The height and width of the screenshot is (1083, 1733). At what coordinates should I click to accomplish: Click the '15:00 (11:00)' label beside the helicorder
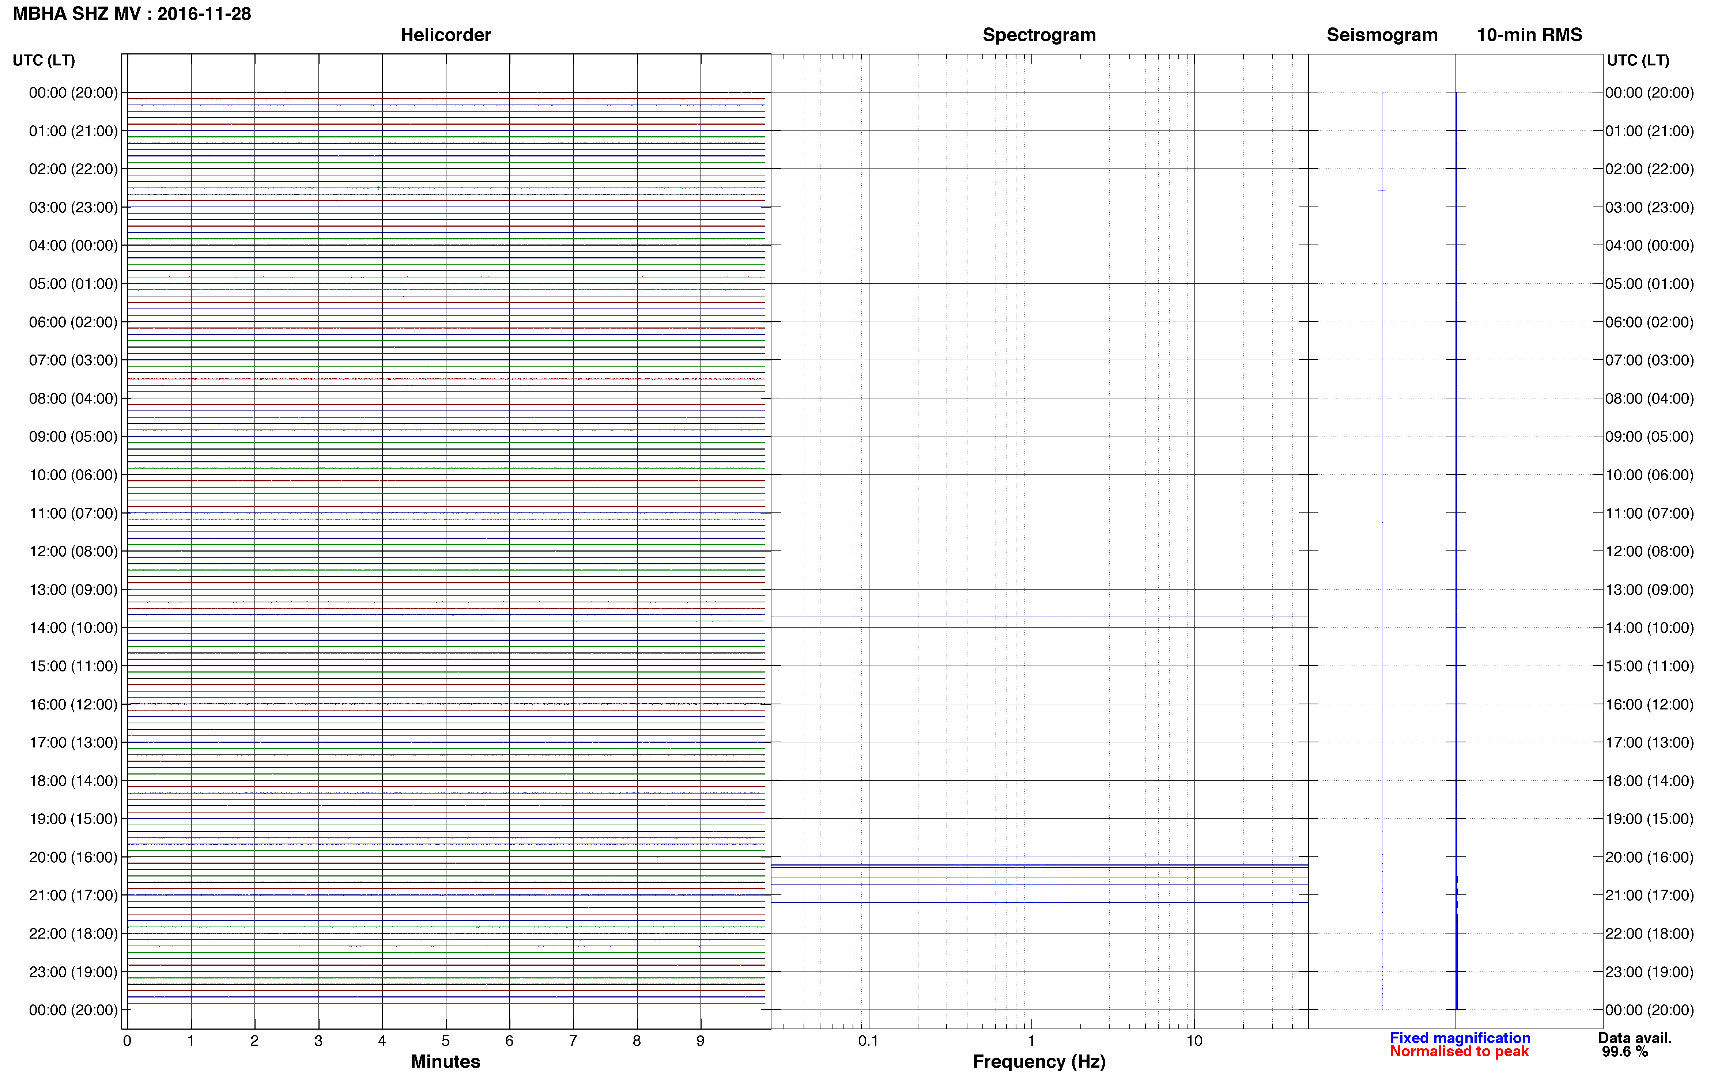tap(73, 666)
